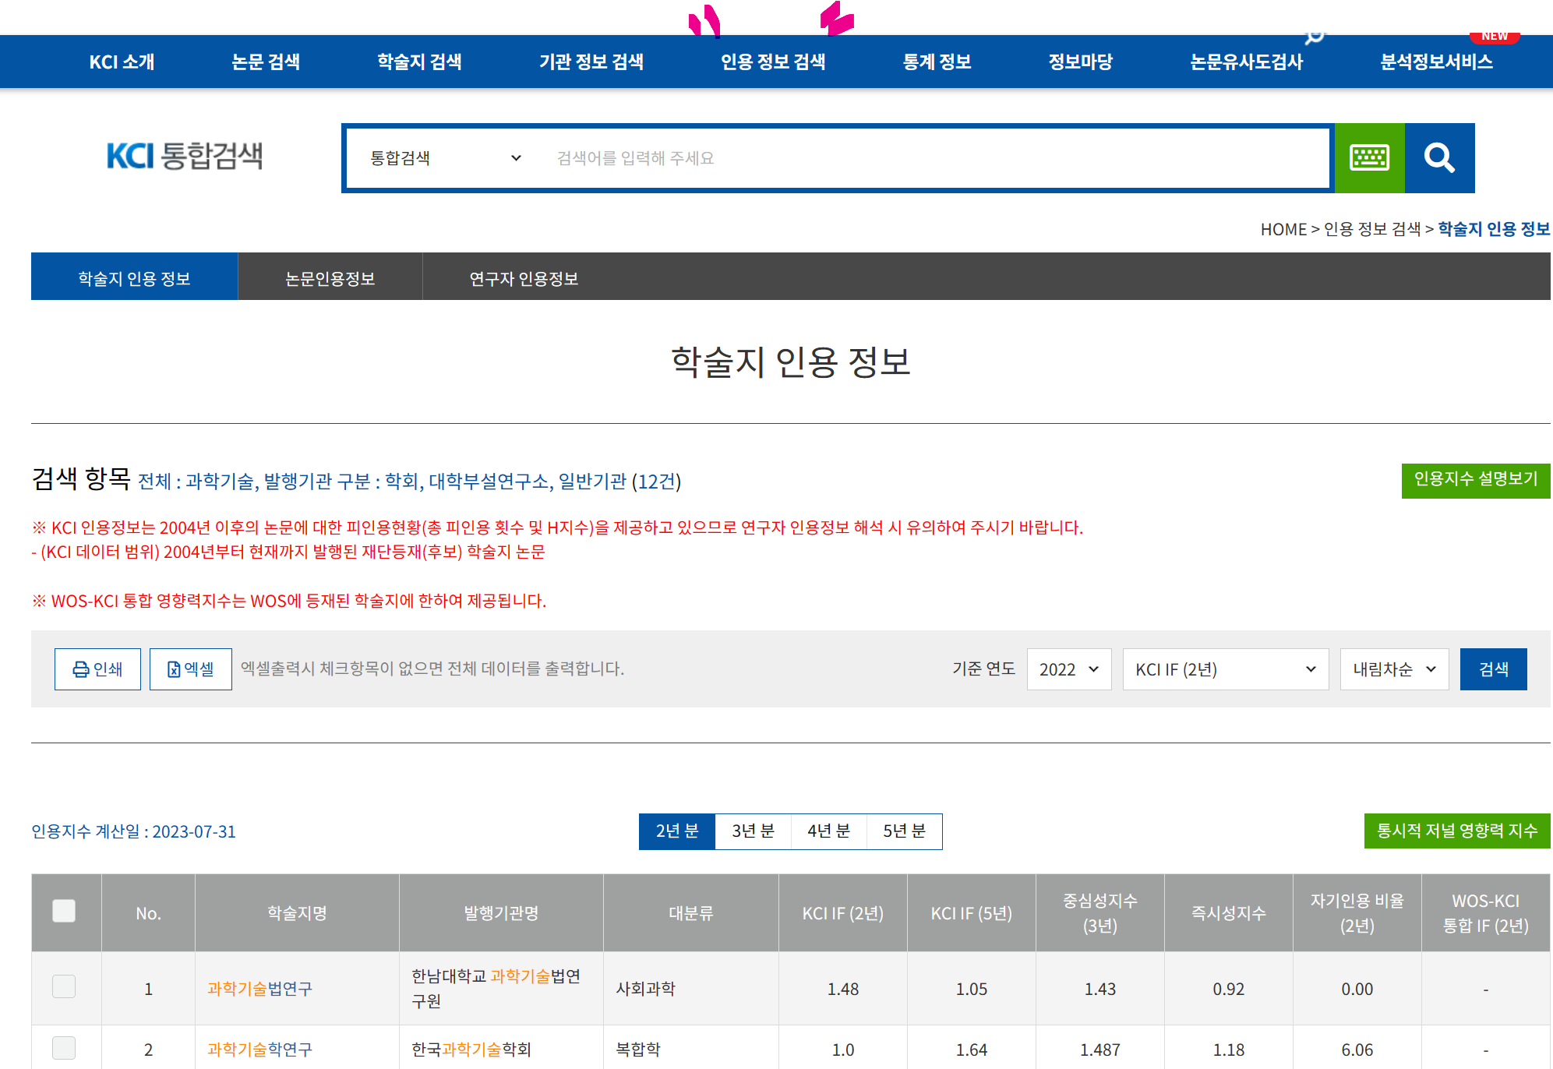Check the box for row 1 과학기술법연구
This screenshot has width=1553, height=1069.
[x=64, y=986]
